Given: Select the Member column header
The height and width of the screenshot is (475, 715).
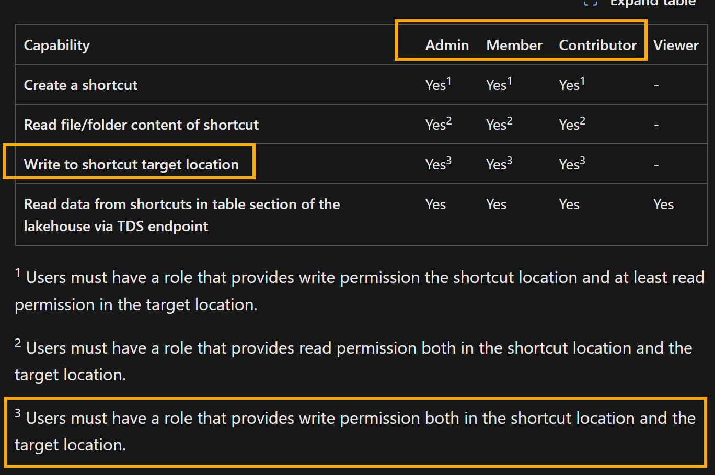Looking at the screenshot, I should coord(514,45).
